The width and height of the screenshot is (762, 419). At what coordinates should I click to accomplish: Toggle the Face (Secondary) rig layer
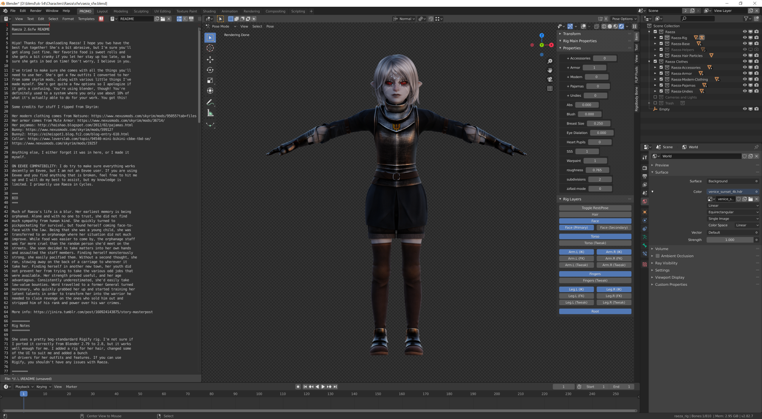[x=614, y=228]
